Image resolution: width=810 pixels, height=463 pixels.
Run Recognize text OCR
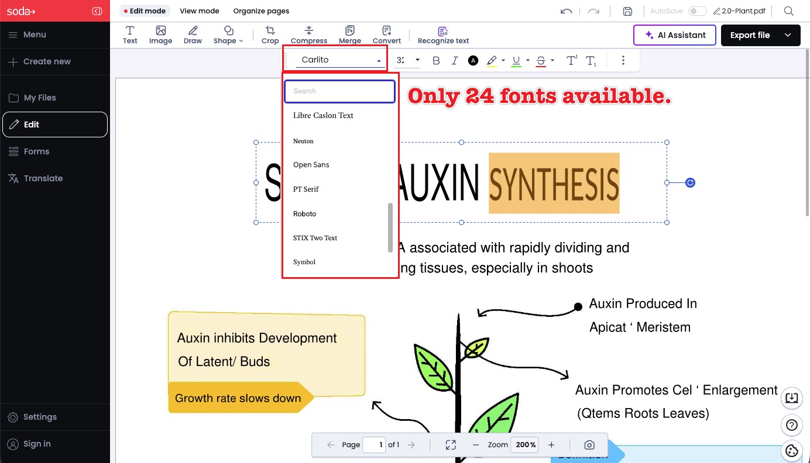click(x=443, y=35)
